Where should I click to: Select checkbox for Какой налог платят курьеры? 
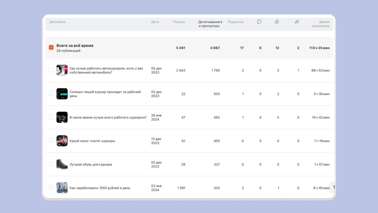pyautogui.click(x=51, y=141)
